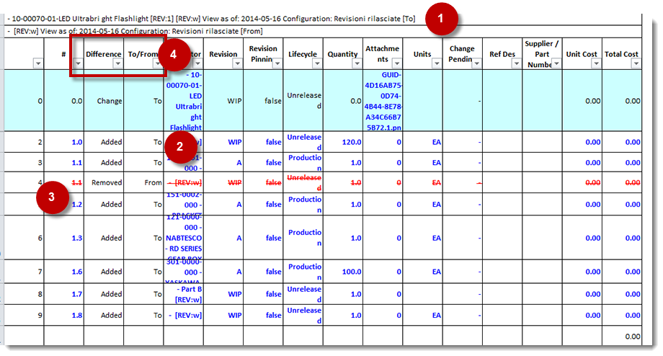Select item number 1.8 in # column
663x356 pixels.
pos(64,316)
